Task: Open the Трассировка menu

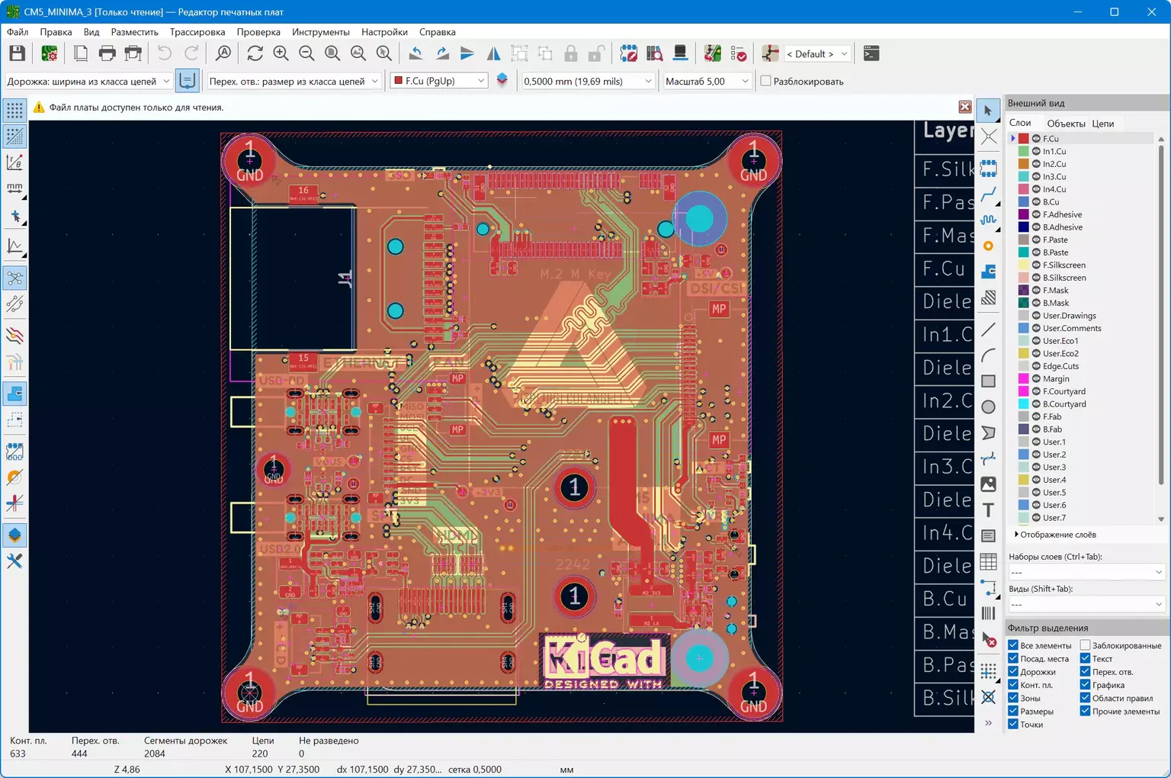Action: pyautogui.click(x=197, y=32)
